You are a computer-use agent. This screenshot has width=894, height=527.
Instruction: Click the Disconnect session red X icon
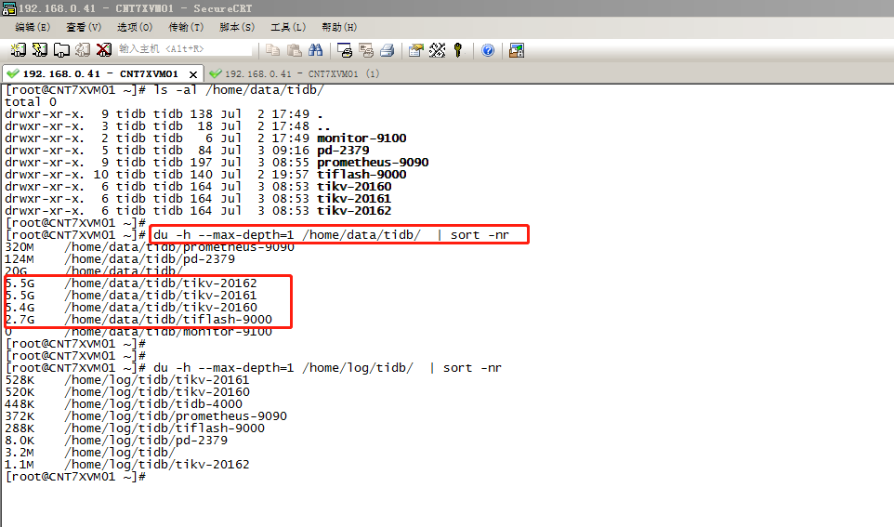tap(104, 50)
